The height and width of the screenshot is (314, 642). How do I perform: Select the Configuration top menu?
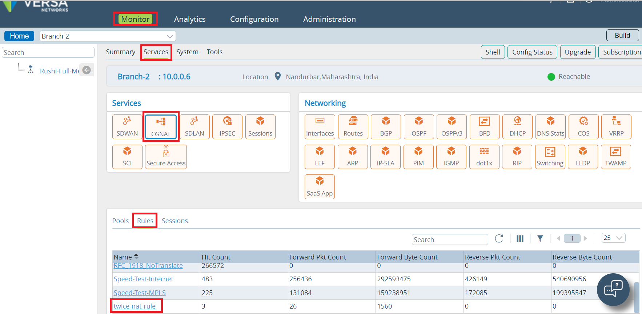pyautogui.click(x=254, y=19)
